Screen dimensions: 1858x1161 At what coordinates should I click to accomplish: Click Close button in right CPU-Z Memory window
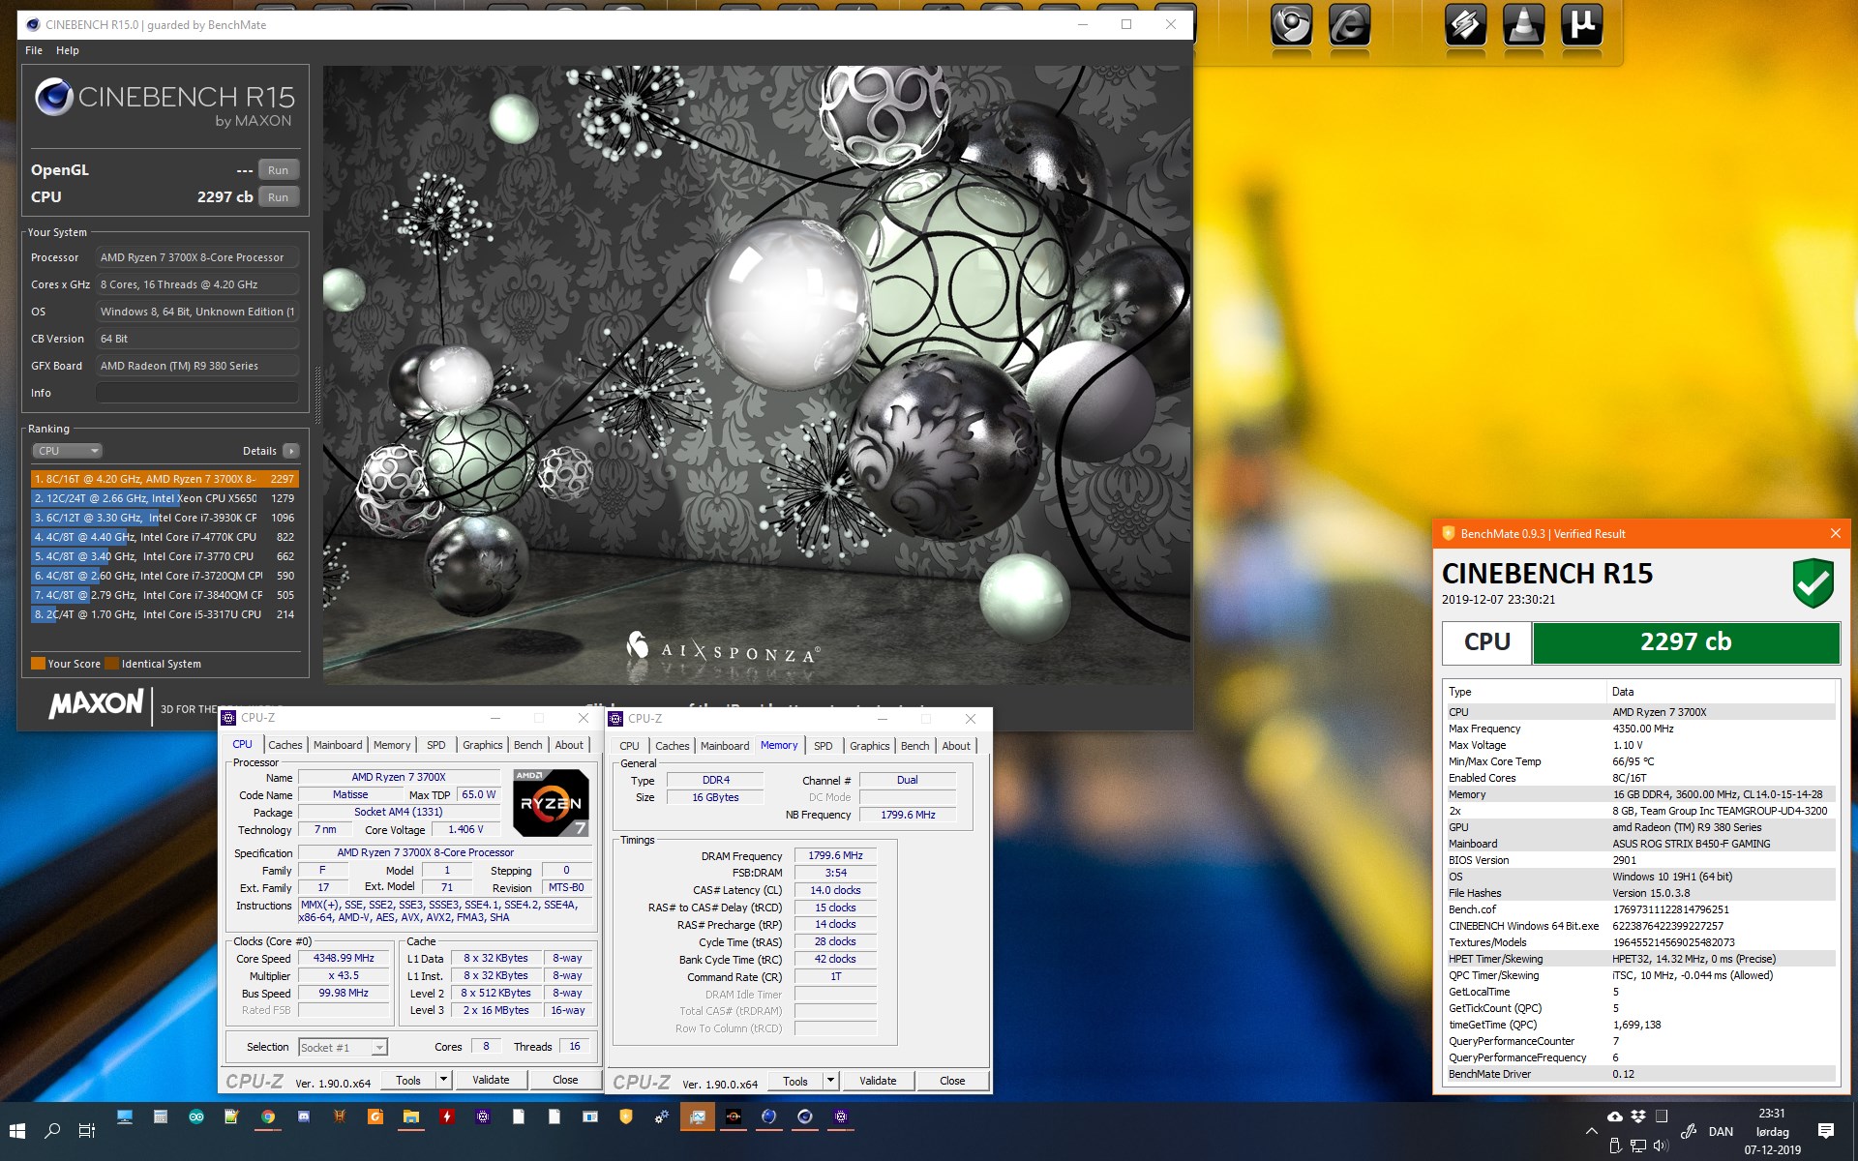click(x=952, y=1081)
